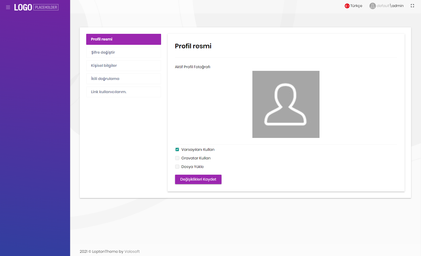421x256 pixels.
Task: Go to the İkili doğrulama tab
Action: pos(124,79)
